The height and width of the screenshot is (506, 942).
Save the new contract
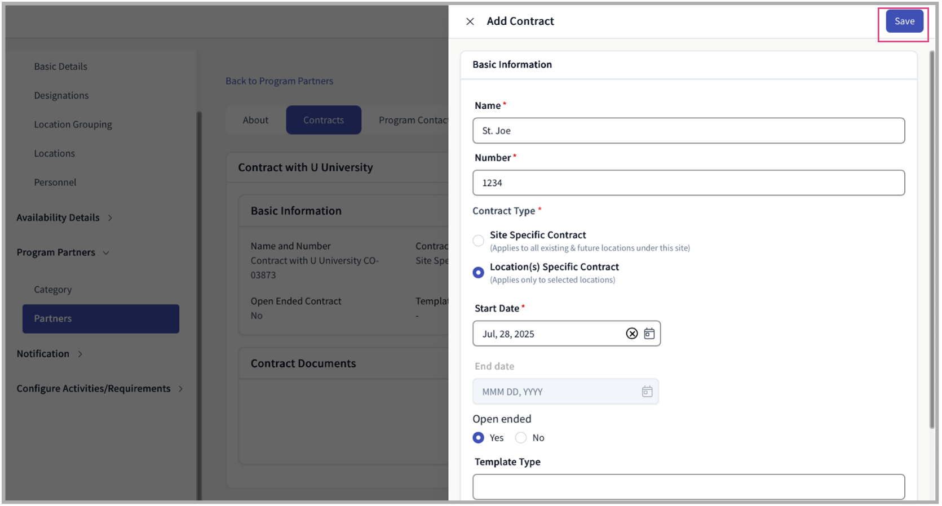pos(904,21)
